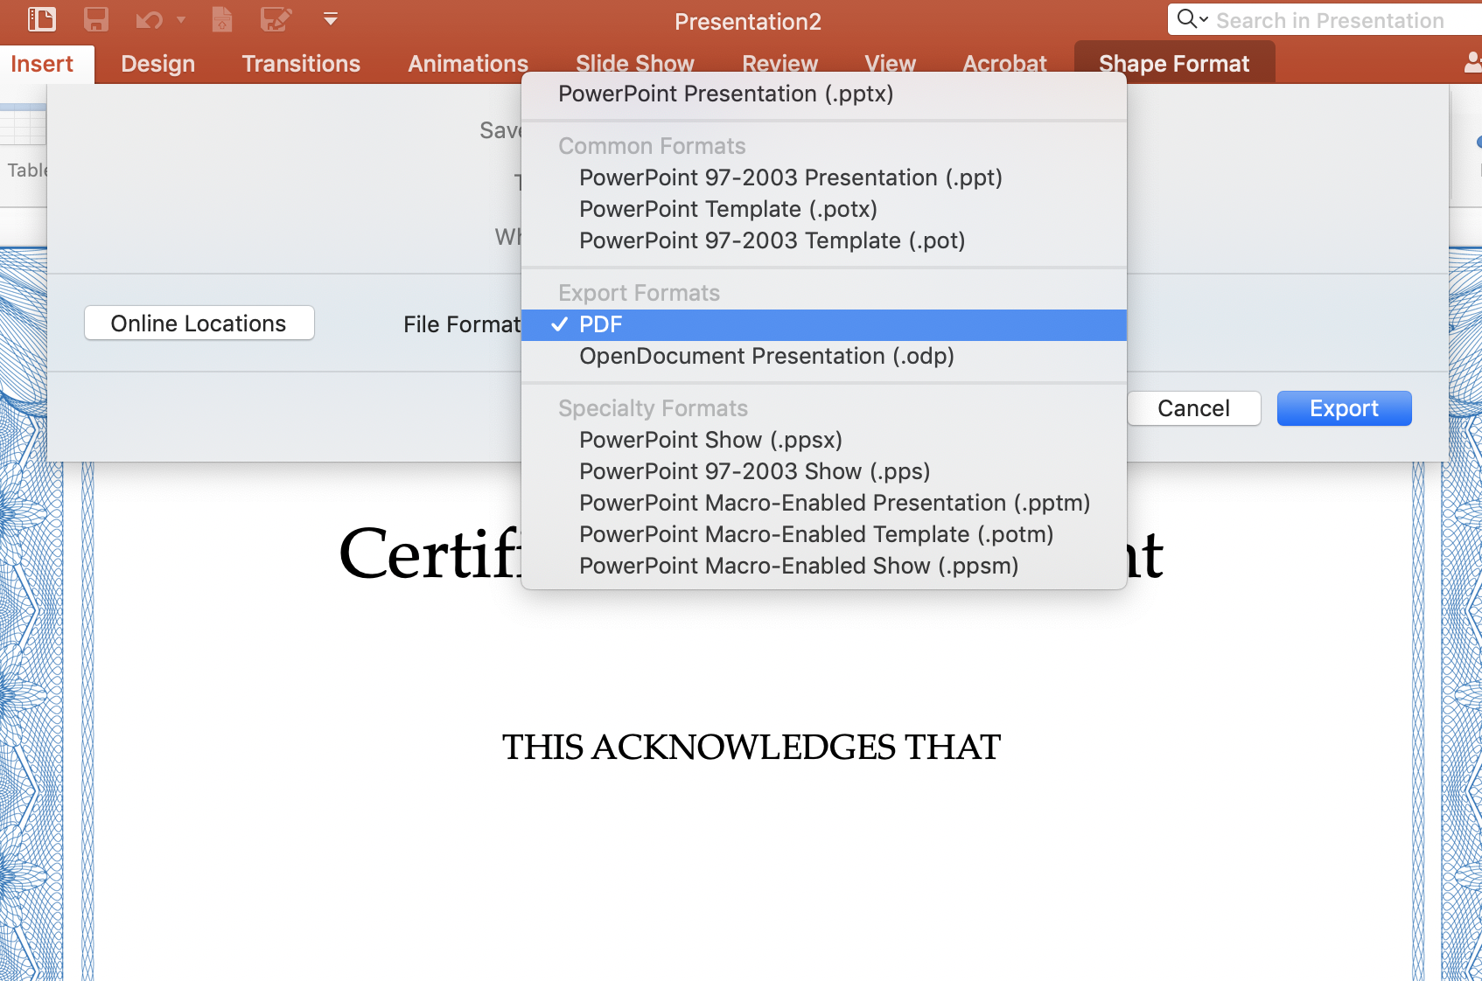Screen dimensions: 1482x981
Task: Choose PowerPoint Template (.potx) format
Action: [x=824, y=209]
